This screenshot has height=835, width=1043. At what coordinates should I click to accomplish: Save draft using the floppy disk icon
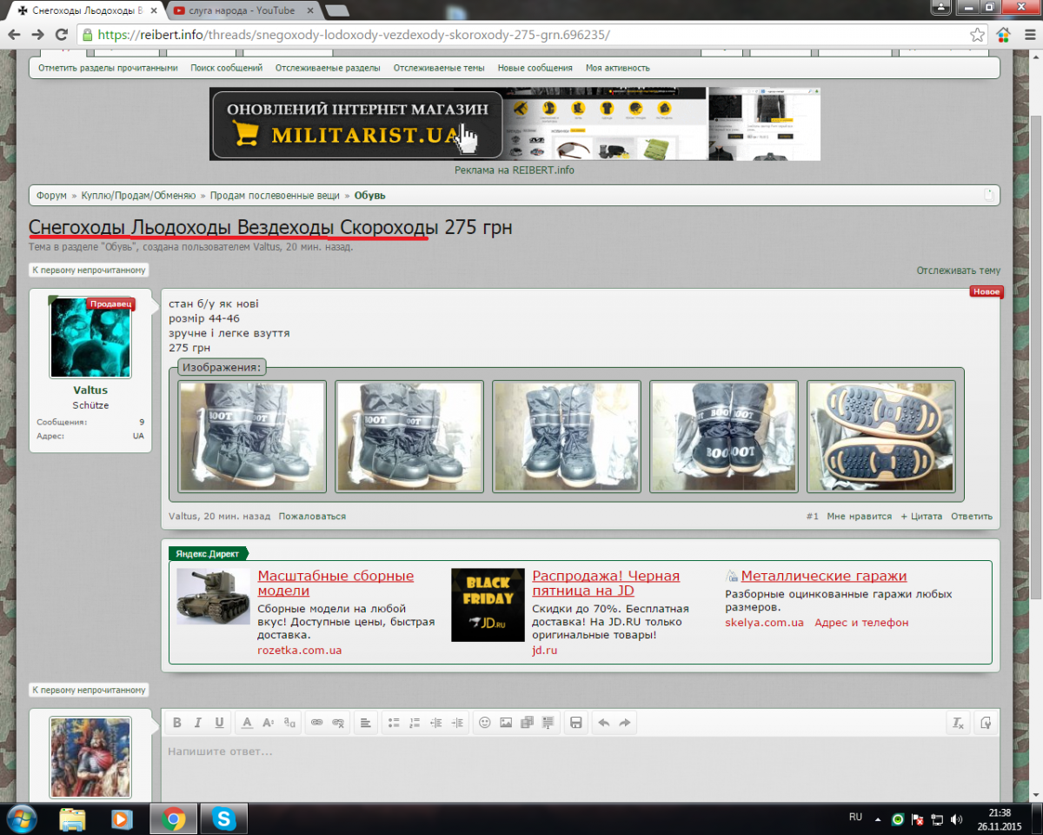pyautogui.click(x=575, y=723)
